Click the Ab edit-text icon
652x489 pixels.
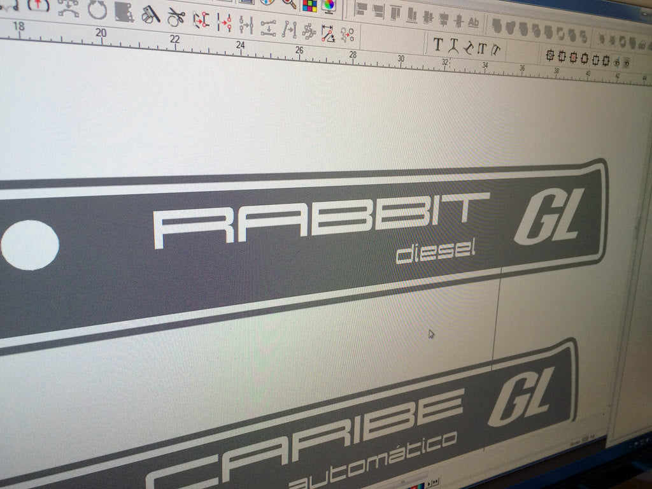click(x=474, y=22)
